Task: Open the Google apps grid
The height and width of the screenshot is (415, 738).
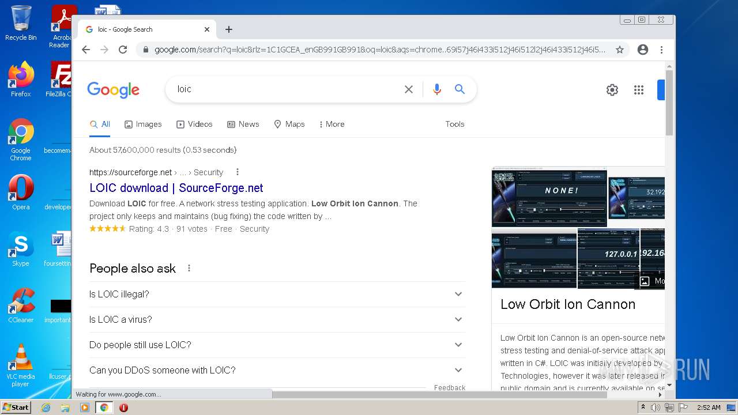Action: click(639, 90)
